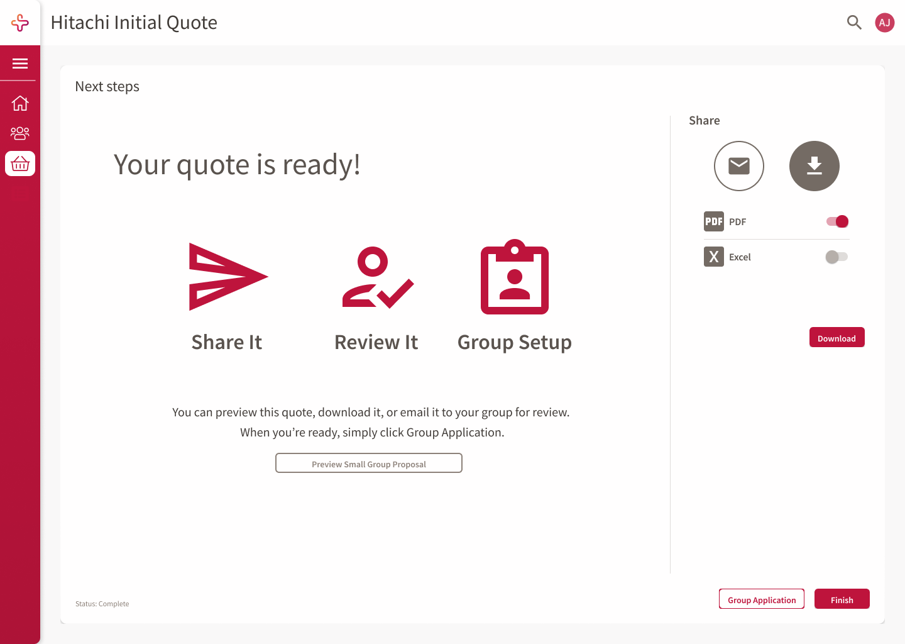Click the Finish button

(x=842, y=599)
